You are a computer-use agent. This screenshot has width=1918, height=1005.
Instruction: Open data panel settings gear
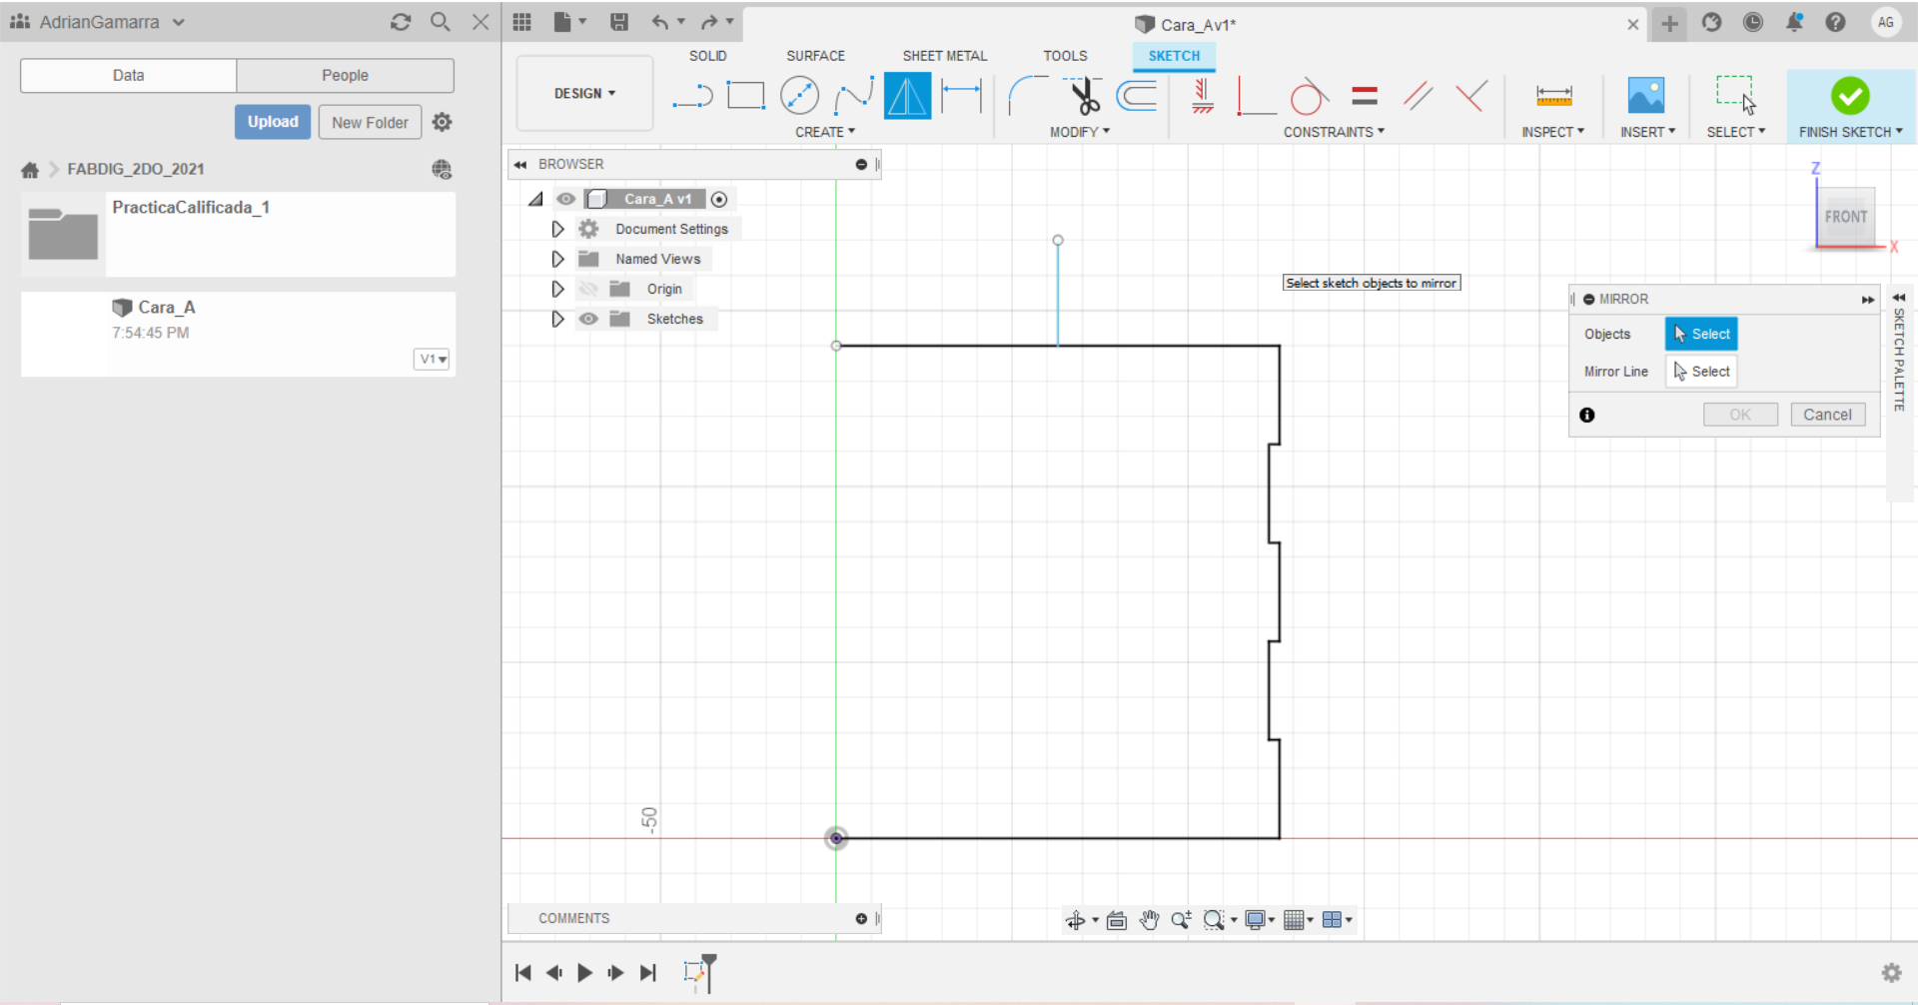pyautogui.click(x=442, y=122)
